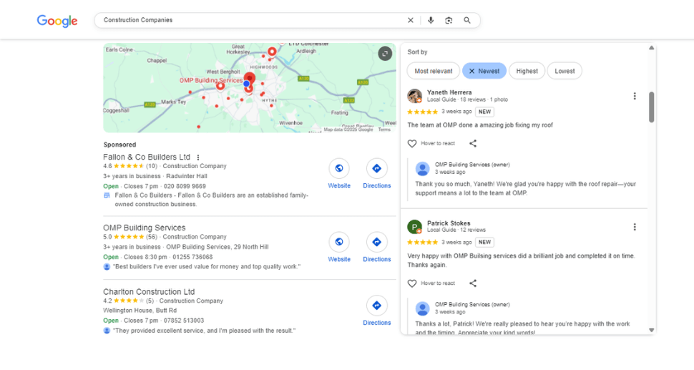Screen dimensions: 694x370
Task: Open more options for Yaneth Herrera's review
Action: click(x=634, y=96)
